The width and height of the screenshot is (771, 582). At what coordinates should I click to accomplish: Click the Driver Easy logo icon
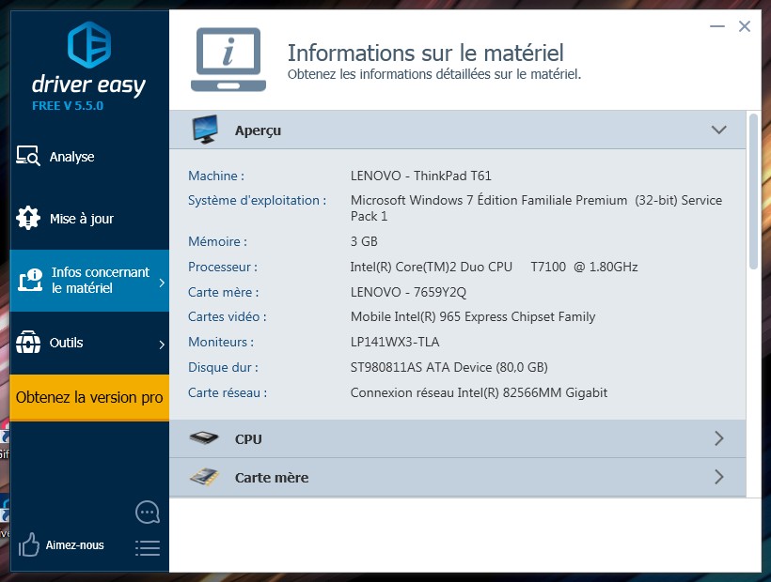coord(89,45)
